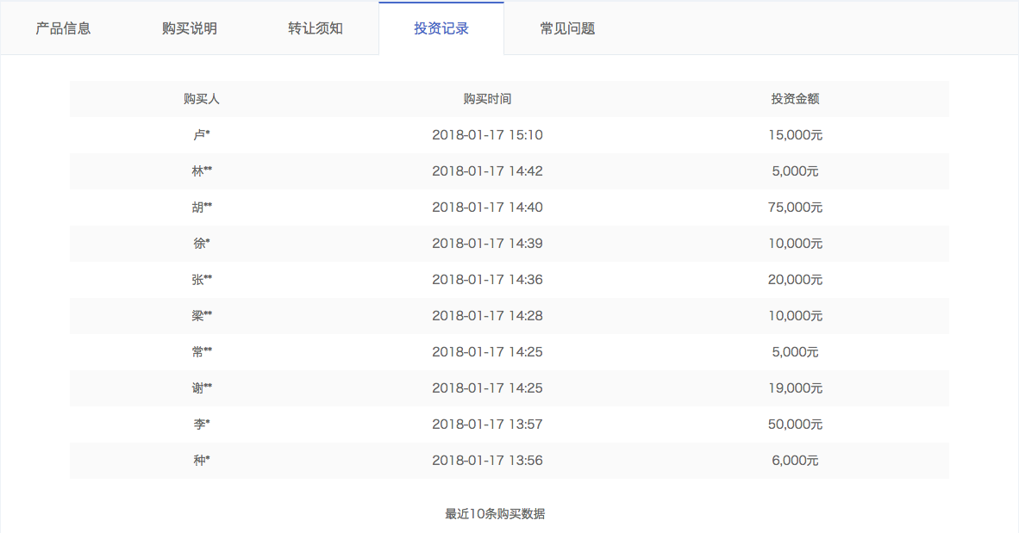
Task: Click the 投资金额 column header
Action: [x=795, y=98]
